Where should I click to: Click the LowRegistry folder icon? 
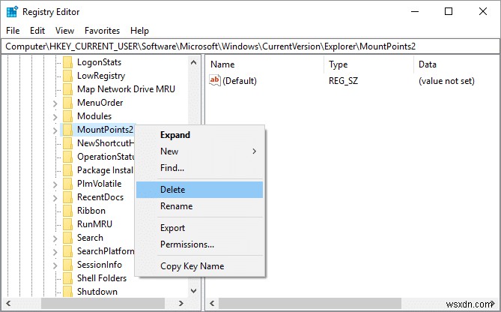click(x=67, y=76)
